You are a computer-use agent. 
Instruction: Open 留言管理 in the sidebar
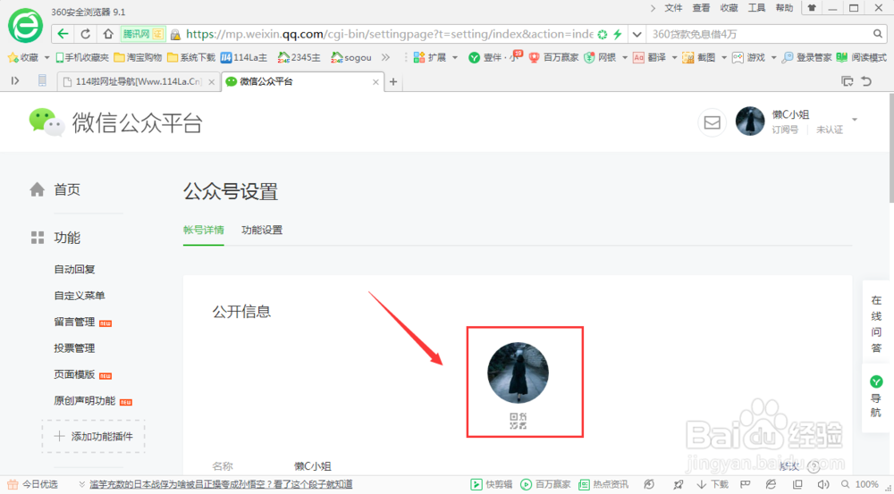tap(75, 322)
